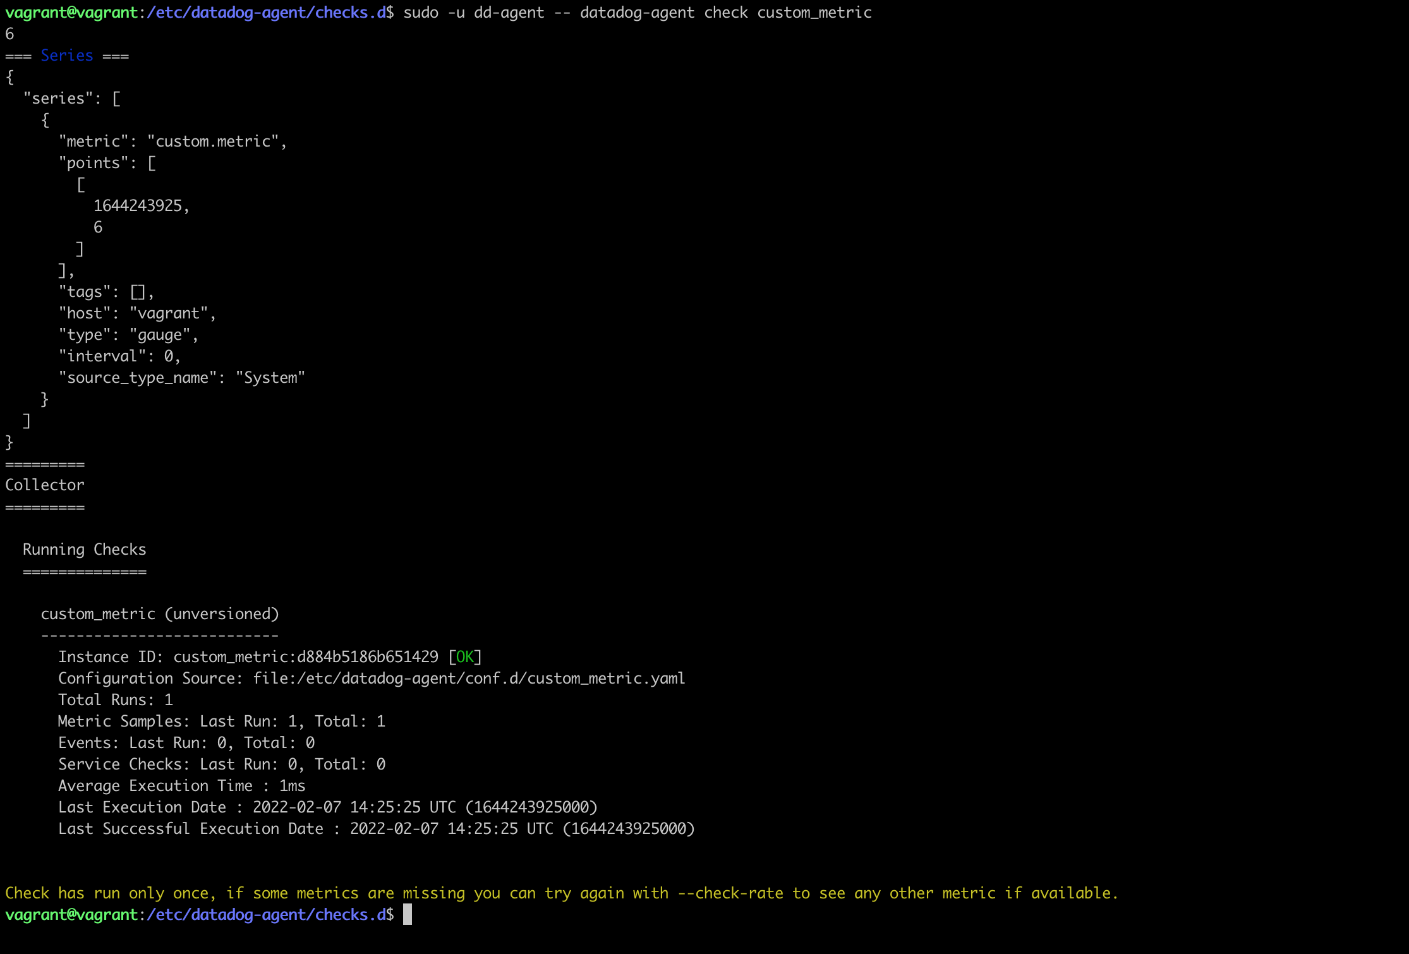Click the "series": [ line
Screen dimensions: 1409x954
(71, 99)
